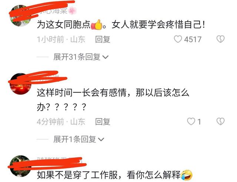The height and width of the screenshot is (182, 237).
Task: Open the first commenter's avatar
Action: coord(20,16)
